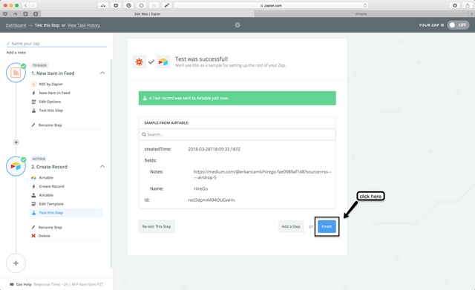Image resolution: width=475 pixels, height=290 pixels.
Task: Click the blue Finish button
Action: coord(327,226)
